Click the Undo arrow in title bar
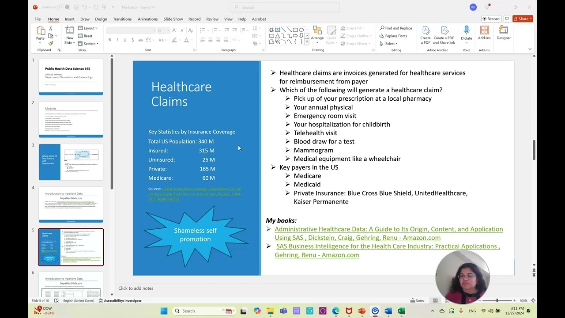 pos(84,7)
